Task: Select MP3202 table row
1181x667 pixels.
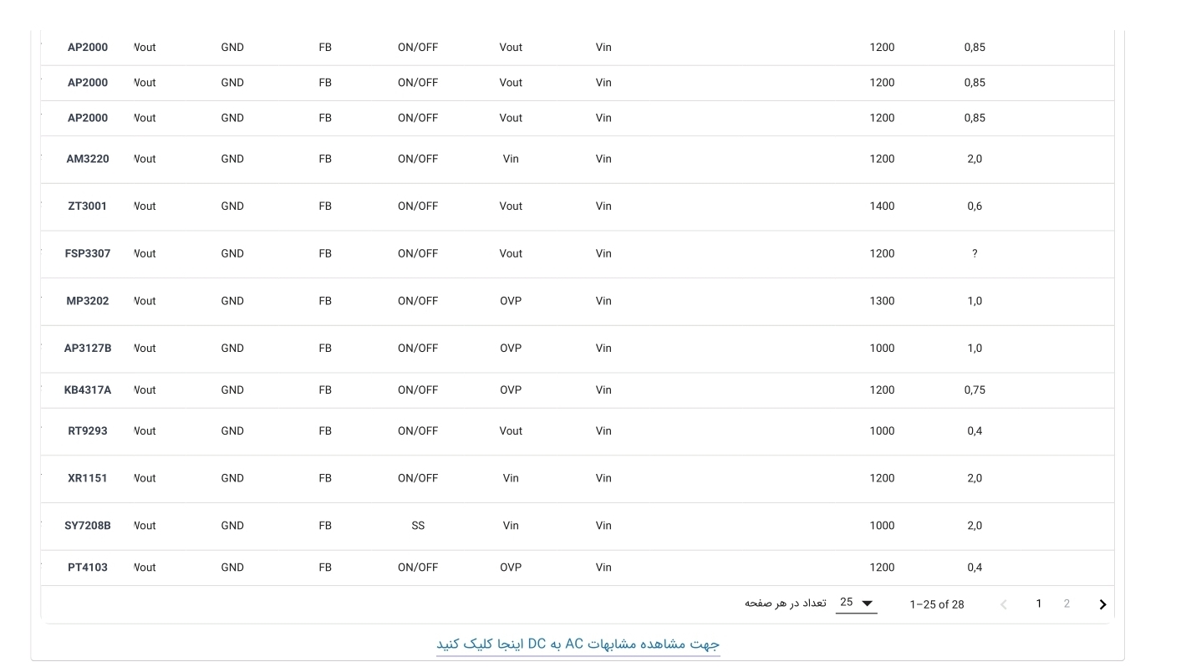Action: (x=578, y=301)
